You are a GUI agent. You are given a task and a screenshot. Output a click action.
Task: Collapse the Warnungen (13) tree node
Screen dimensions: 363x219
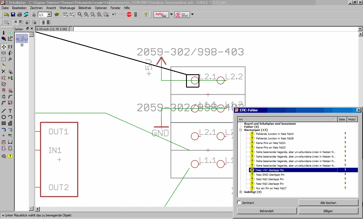241,130
